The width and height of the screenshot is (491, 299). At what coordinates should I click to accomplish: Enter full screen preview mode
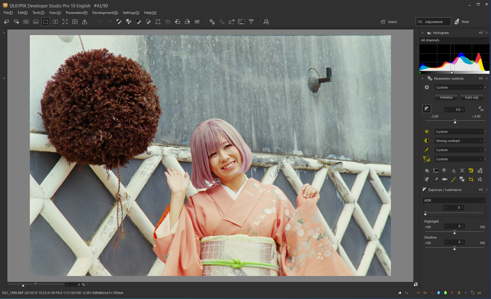tap(65, 22)
